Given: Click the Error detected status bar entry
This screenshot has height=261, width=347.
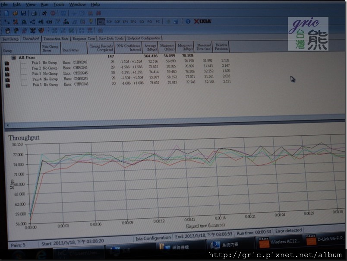Looking at the screenshot, I should pyautogui.click(x=288, y=231).
